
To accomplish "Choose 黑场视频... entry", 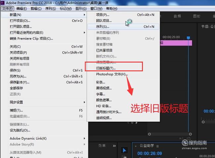I will pos(123,88).
